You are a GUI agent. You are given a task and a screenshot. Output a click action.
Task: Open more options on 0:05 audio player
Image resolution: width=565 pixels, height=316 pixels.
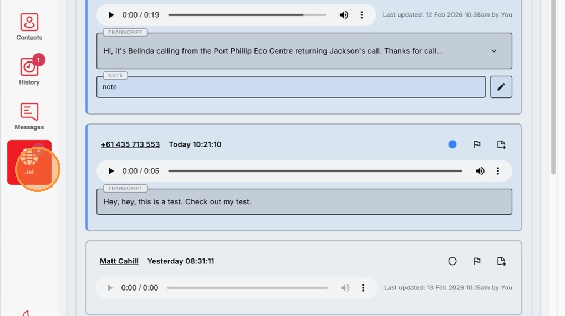pyautogui.click(x=497, y=171)
